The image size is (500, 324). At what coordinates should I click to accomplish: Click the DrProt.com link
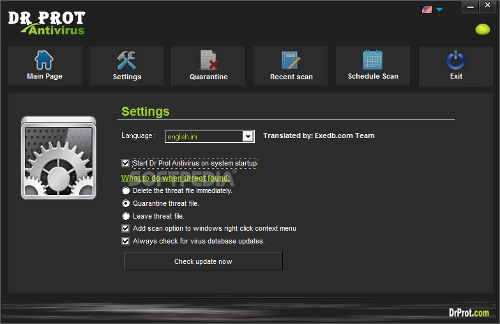[x=469, y=312]
